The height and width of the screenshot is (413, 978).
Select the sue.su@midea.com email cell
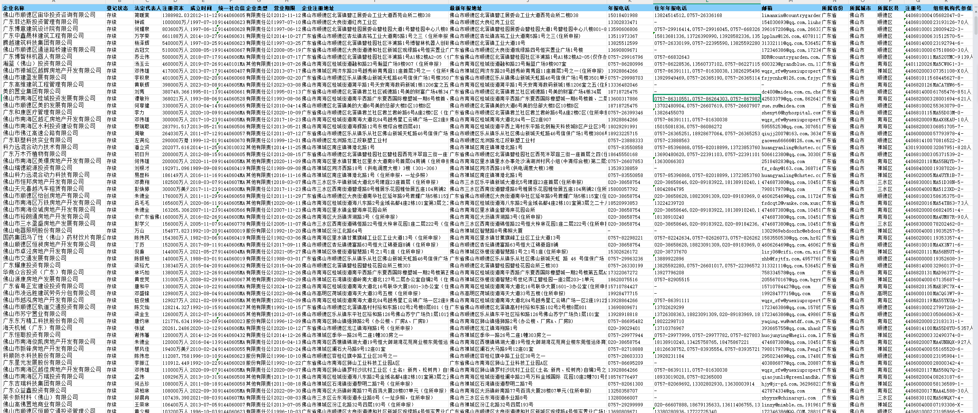click(x=778, y=105)
